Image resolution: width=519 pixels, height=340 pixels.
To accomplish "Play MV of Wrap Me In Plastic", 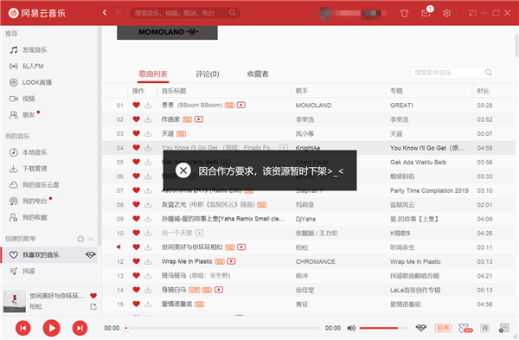I will (232, 261).
